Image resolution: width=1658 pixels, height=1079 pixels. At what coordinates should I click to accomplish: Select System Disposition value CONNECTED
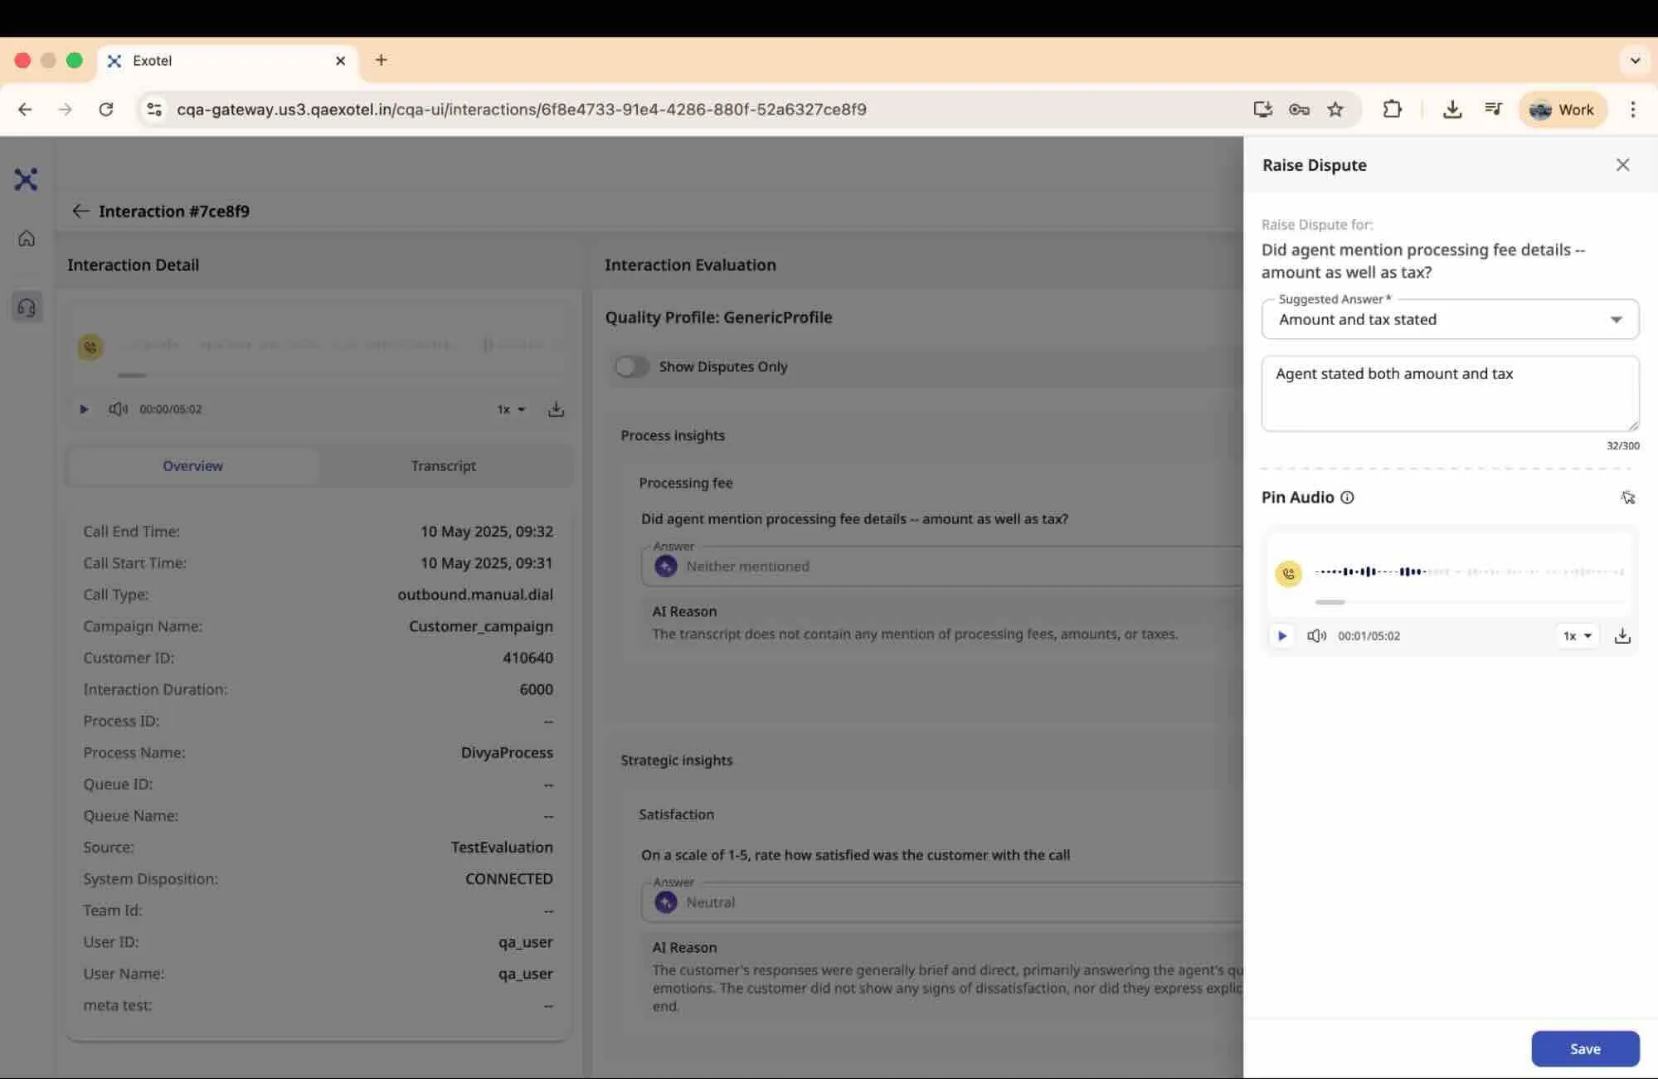coord(508,878)
